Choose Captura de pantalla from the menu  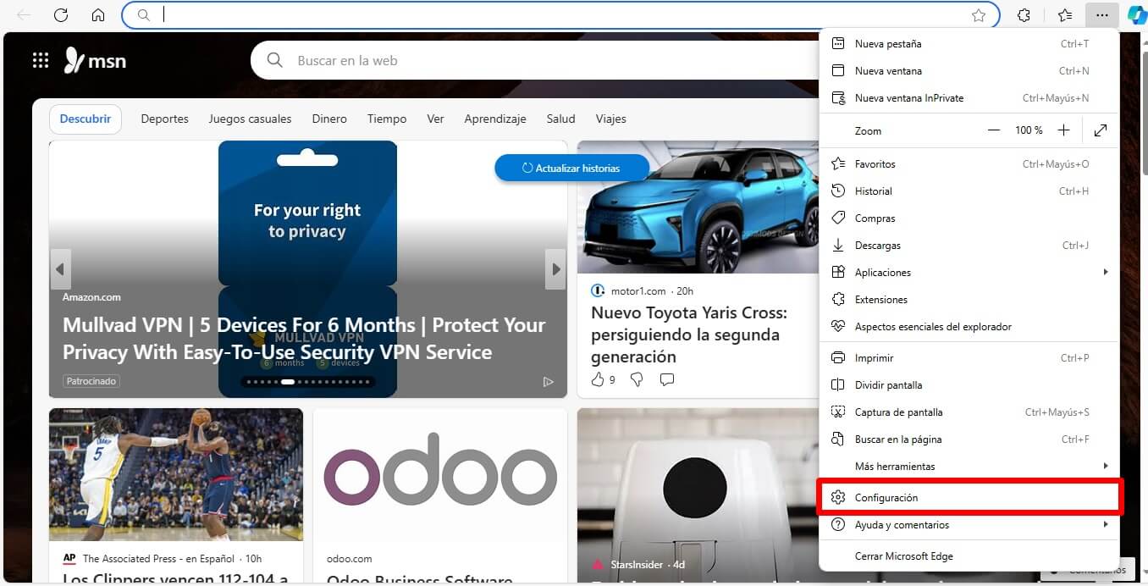[970, 412]
